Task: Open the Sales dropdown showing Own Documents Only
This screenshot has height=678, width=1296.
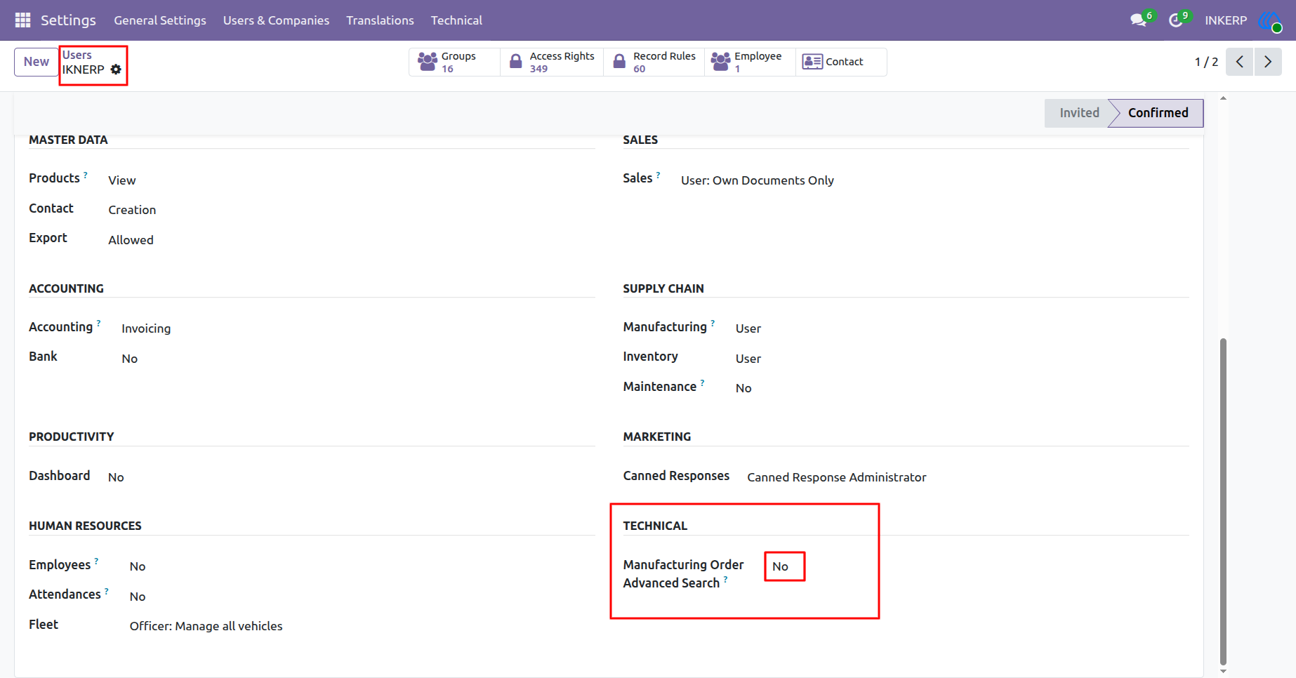Action: point(757,180)
